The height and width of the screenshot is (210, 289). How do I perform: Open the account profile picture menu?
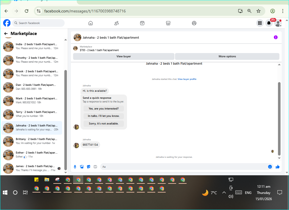click(x=278, y=23)
